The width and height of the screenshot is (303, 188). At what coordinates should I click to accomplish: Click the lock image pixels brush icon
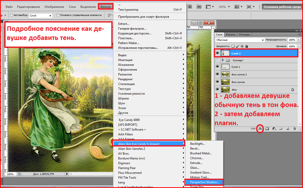click(x=238, y=46)
